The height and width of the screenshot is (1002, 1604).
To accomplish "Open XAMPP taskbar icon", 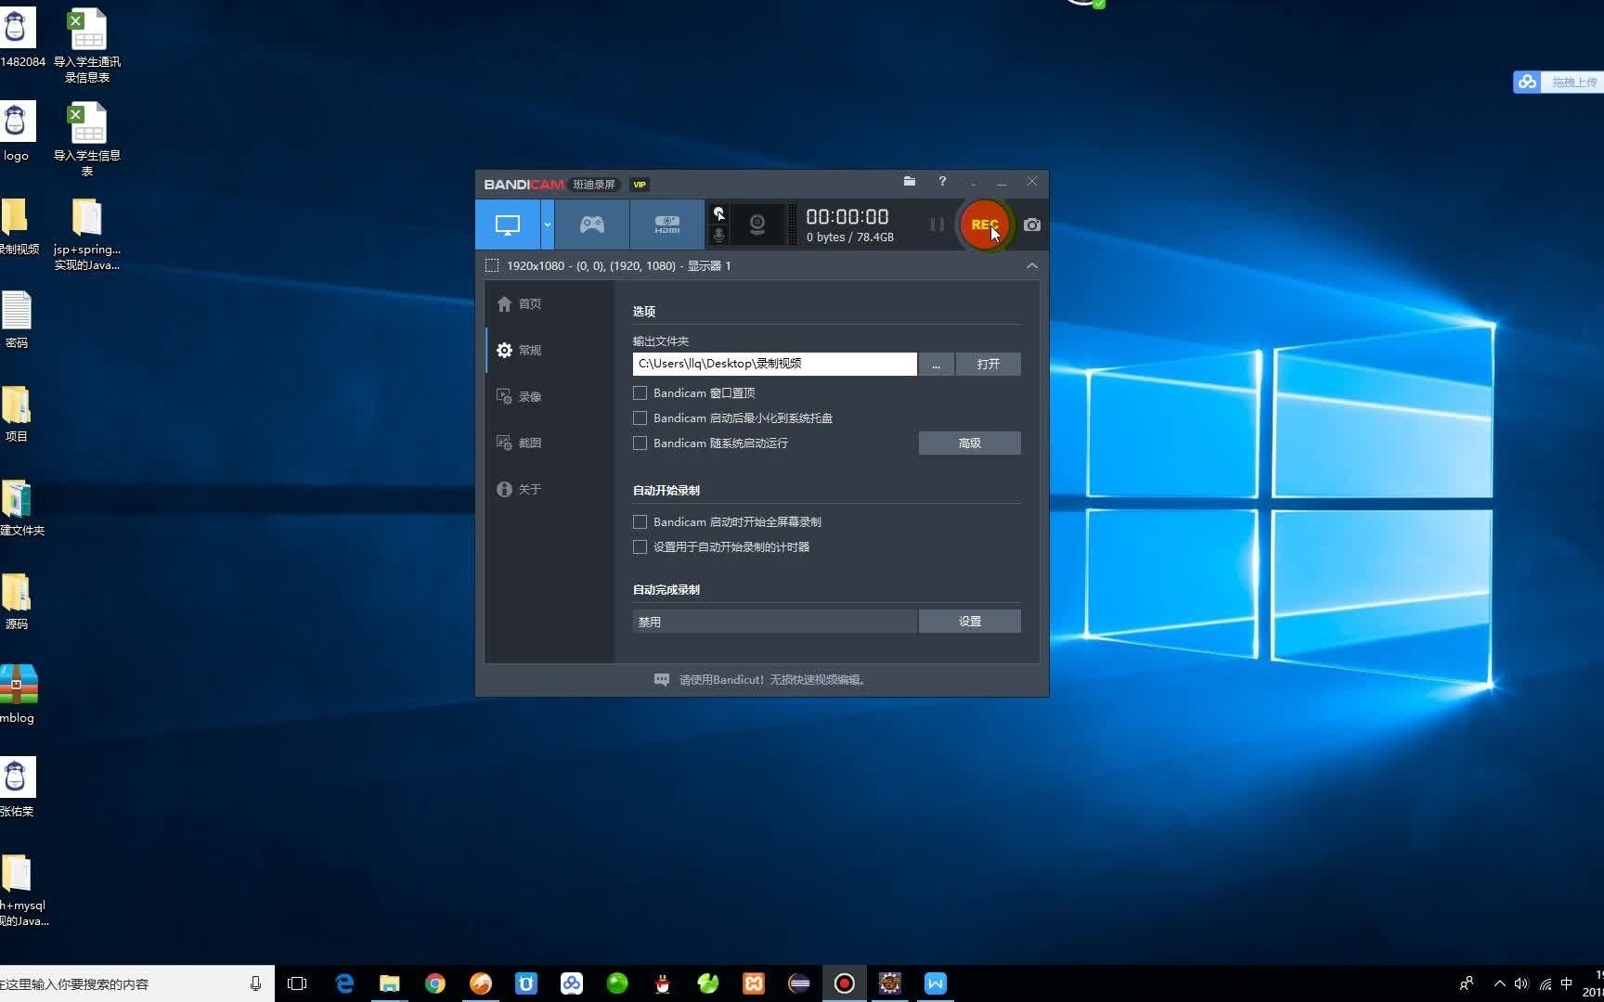I will click(754, 983).
